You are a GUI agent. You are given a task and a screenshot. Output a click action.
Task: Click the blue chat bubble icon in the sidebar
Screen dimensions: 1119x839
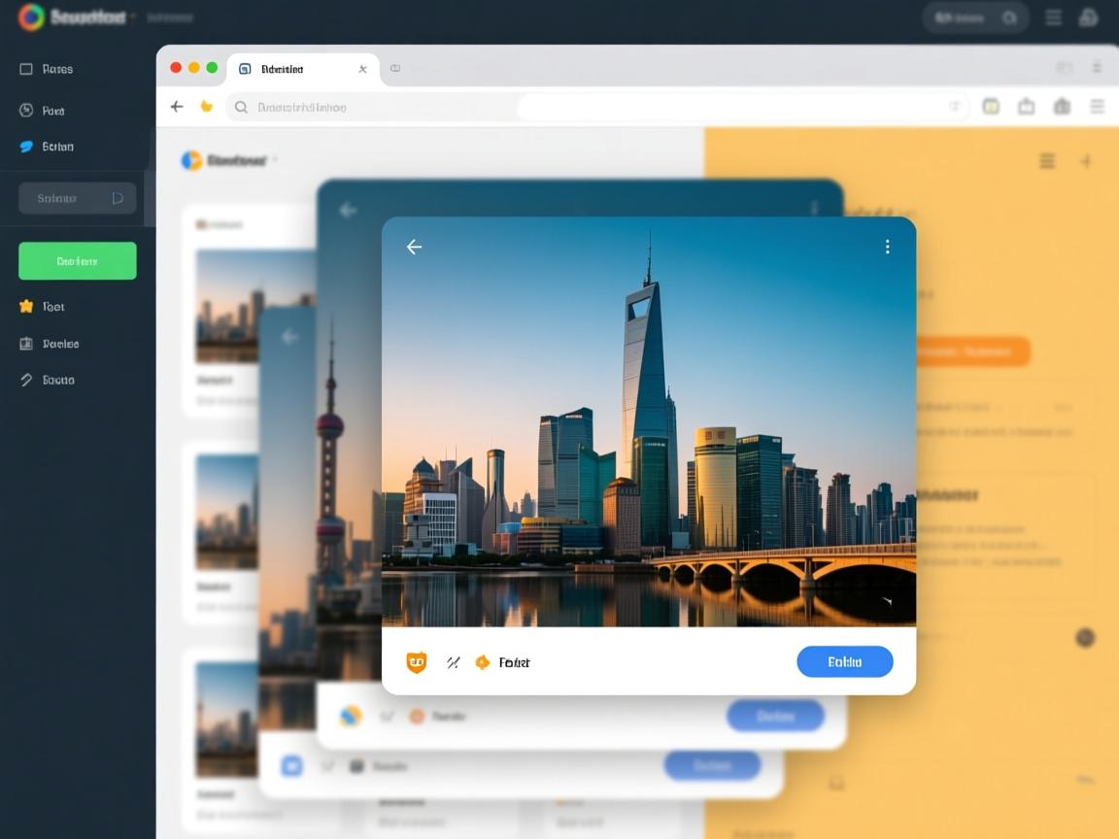click(x=26, y=147)
